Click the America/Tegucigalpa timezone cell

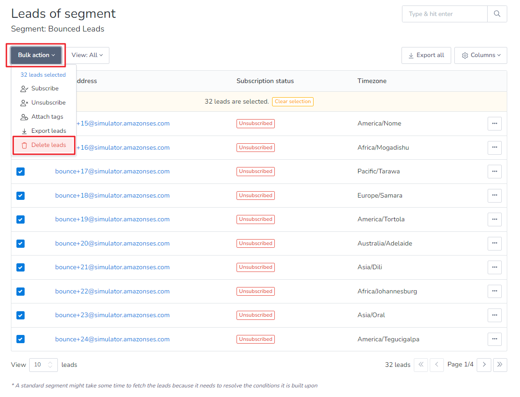click(388, 339)
